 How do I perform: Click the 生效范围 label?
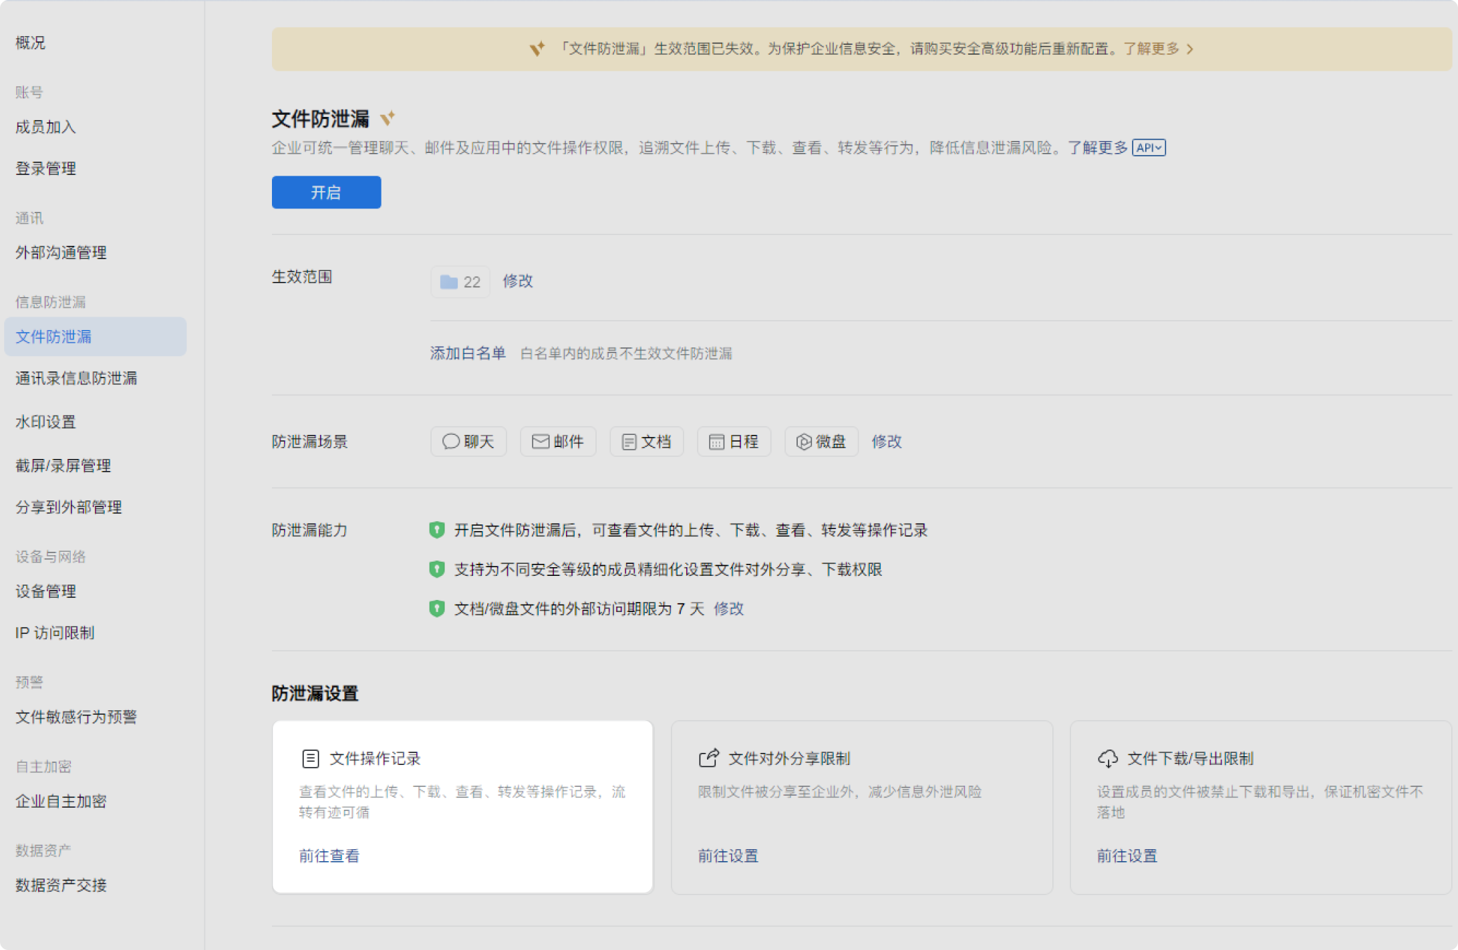pos(302,277)
